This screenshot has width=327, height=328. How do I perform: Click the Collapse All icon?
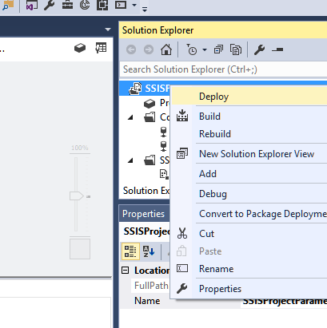click(x=218, y=49)
